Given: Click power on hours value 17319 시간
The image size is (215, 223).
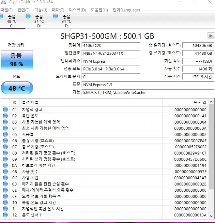Looking at the screenshot, I should pos(198,77).
